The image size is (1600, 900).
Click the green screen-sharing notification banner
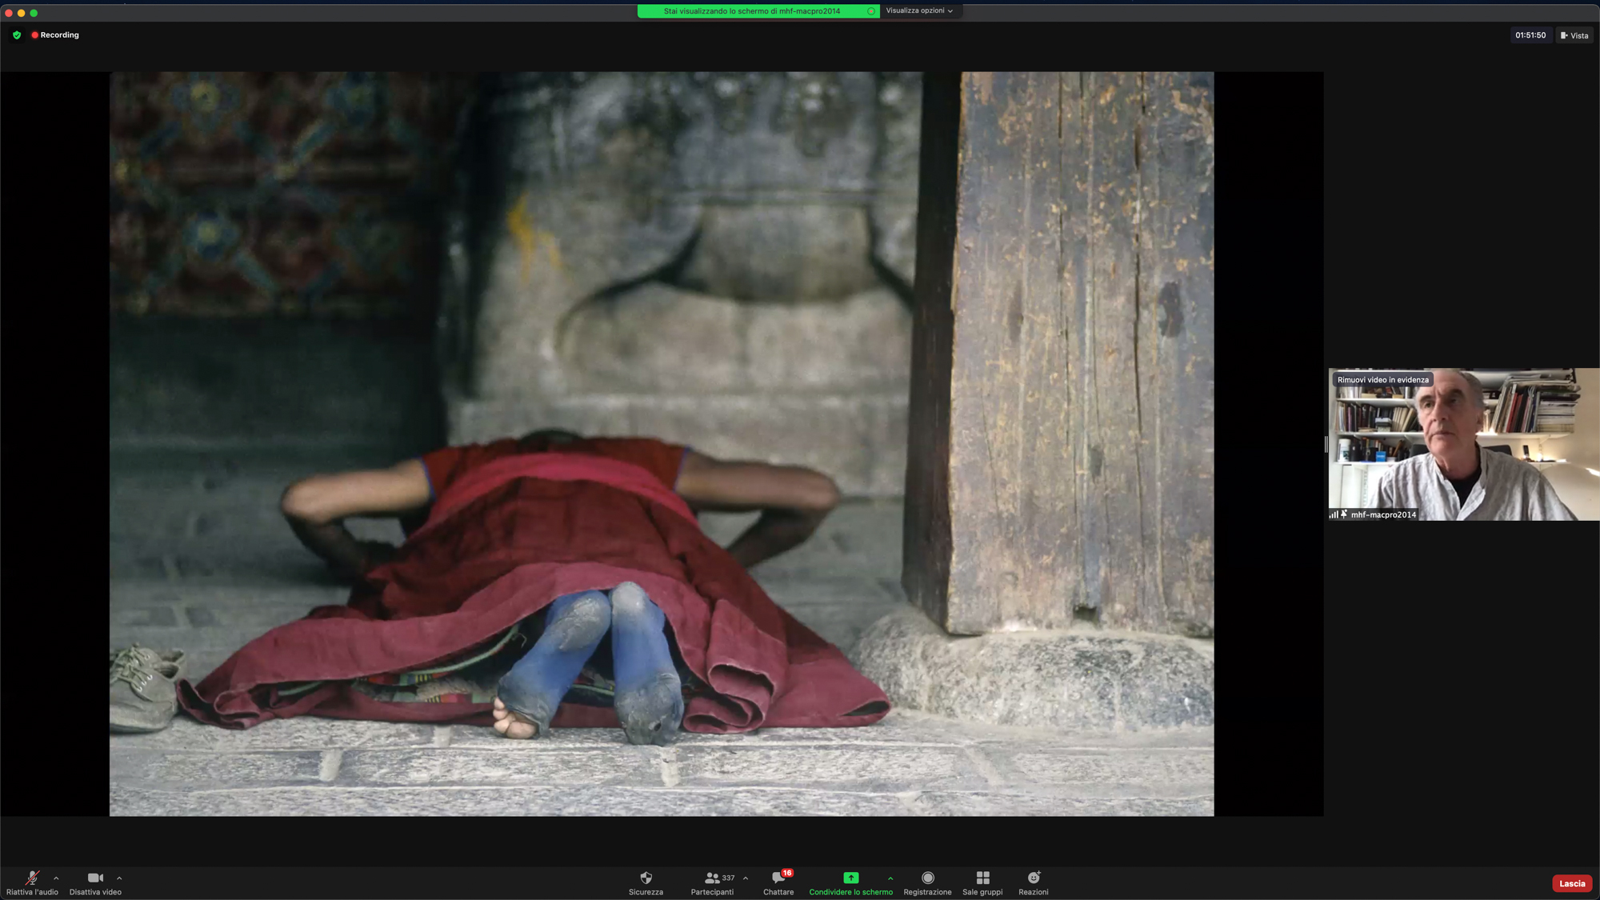758,11
